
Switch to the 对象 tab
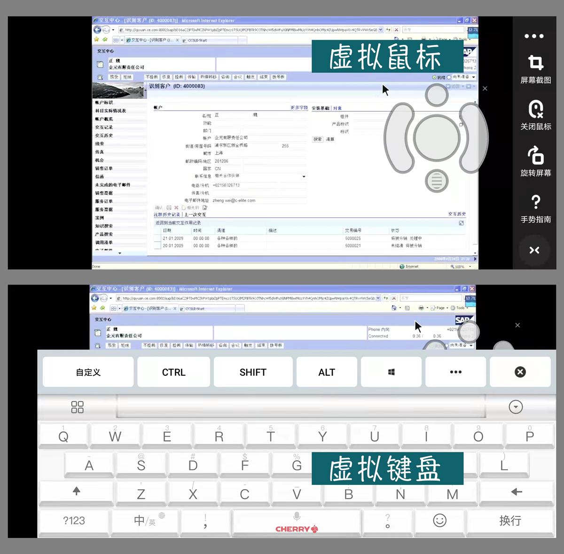[x=338, y=108]
